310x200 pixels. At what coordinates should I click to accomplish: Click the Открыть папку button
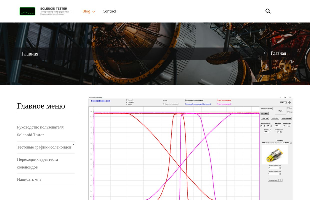(x=273, y=180)
